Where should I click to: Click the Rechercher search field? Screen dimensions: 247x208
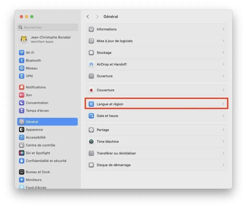click(x=47, y=27)
